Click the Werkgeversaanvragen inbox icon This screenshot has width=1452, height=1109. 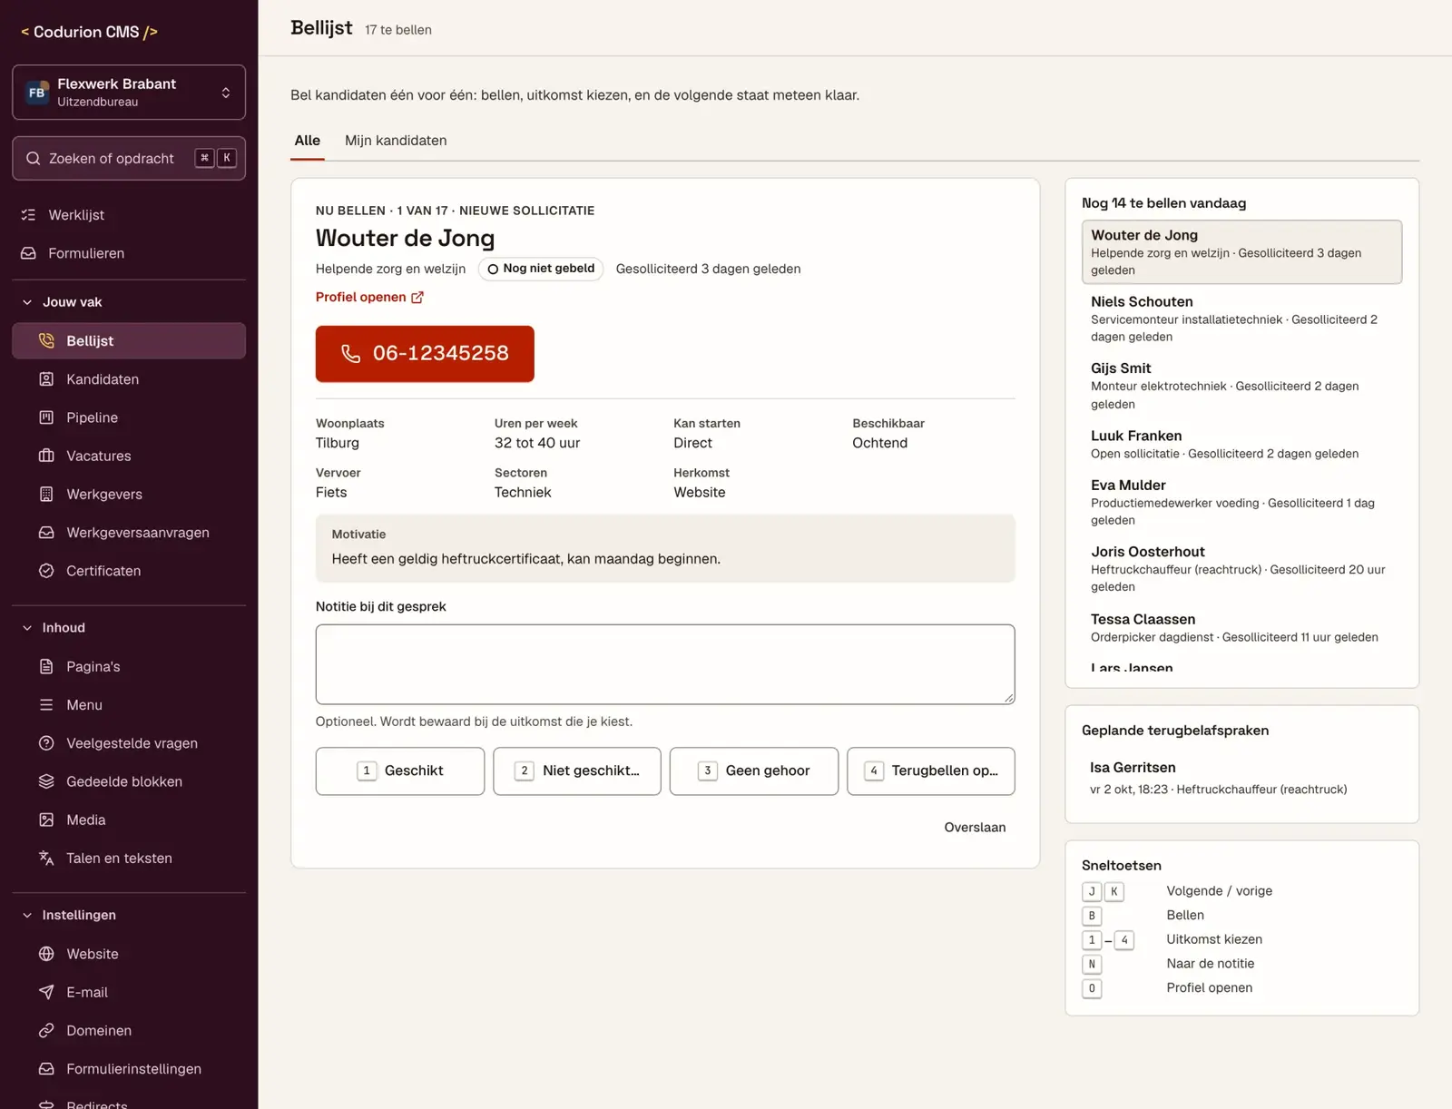(46, 533)
